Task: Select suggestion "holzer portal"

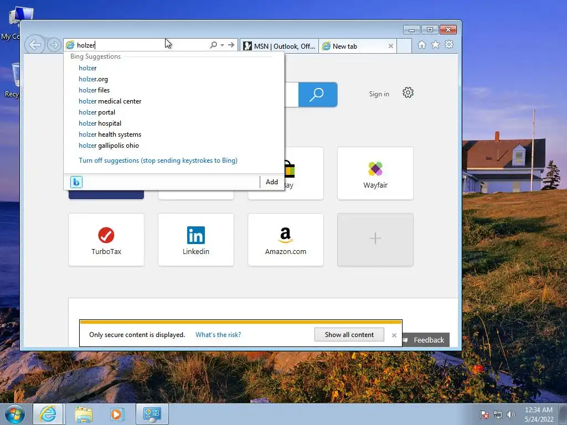Action: tap(173, 112)
